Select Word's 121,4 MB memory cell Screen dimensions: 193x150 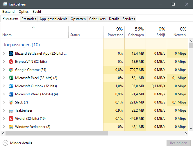tap(135, 94)
